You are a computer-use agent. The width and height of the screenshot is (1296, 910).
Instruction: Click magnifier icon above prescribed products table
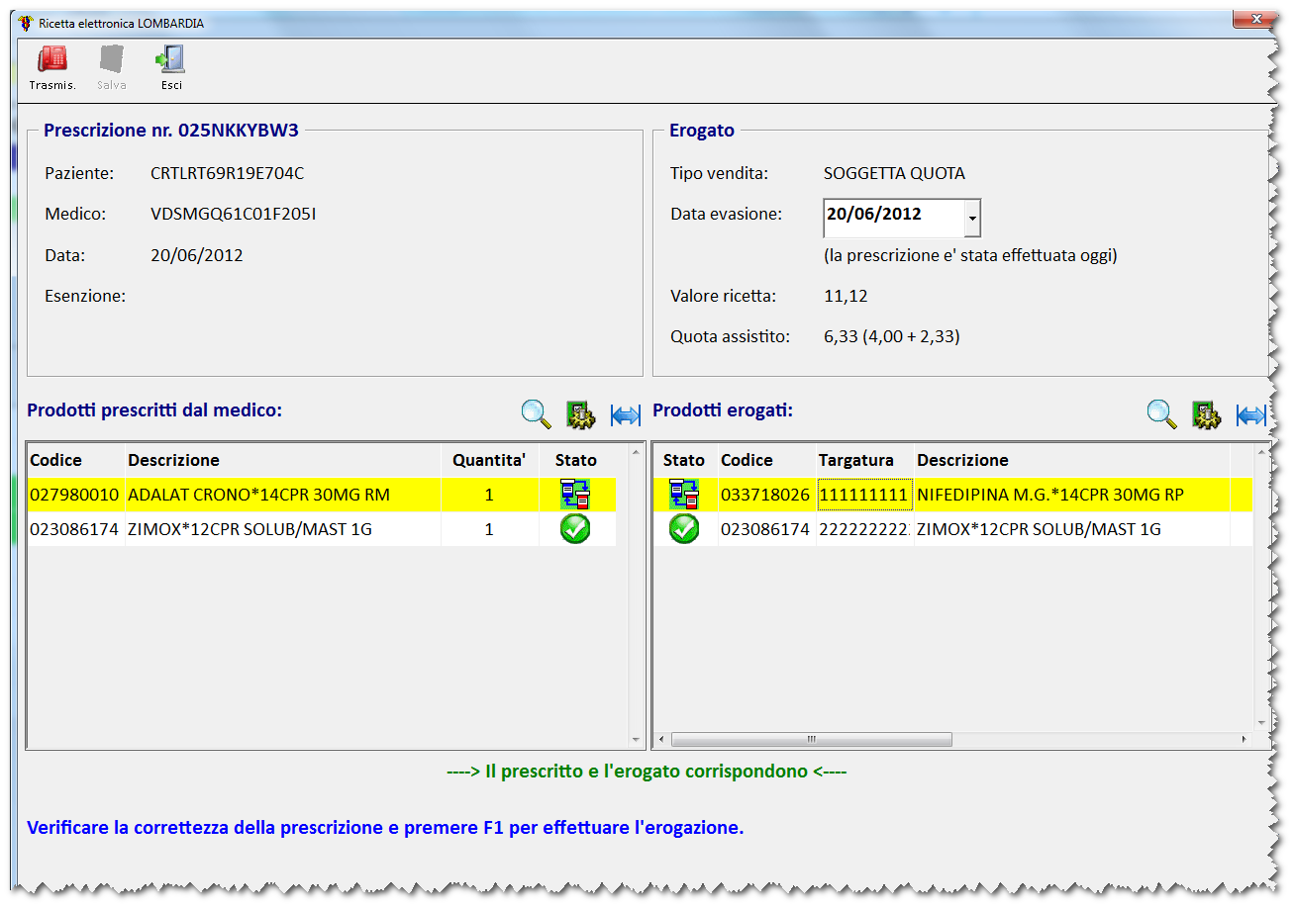point(536,413)
